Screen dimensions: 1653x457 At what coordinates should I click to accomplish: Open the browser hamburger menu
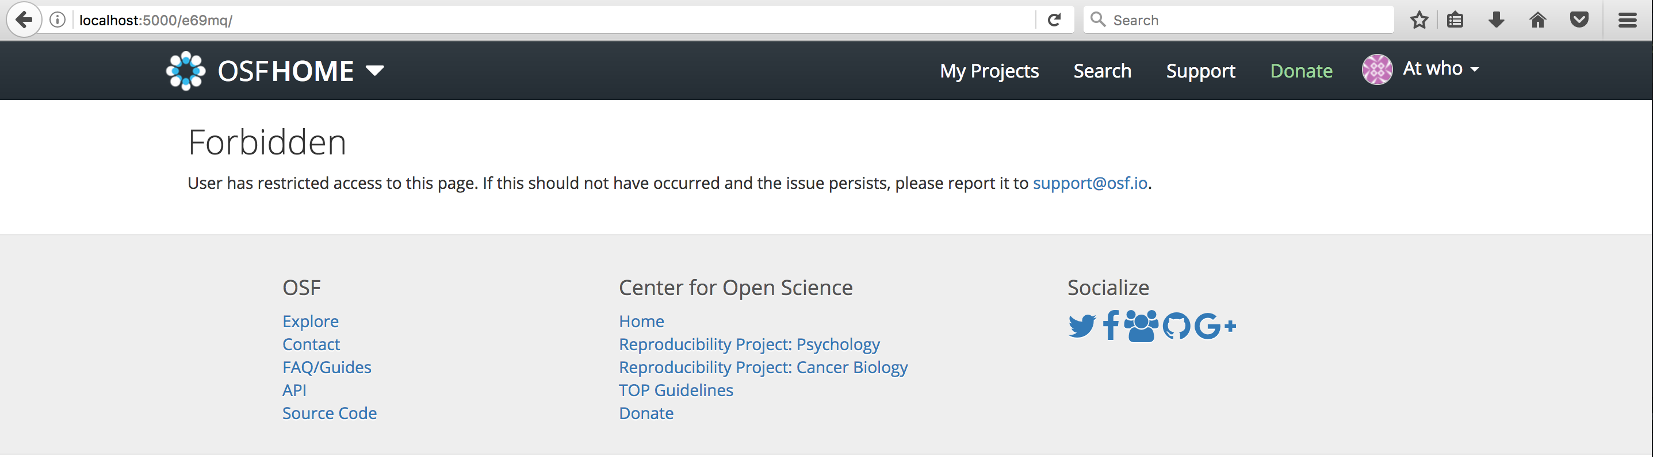coord(1627,20)
